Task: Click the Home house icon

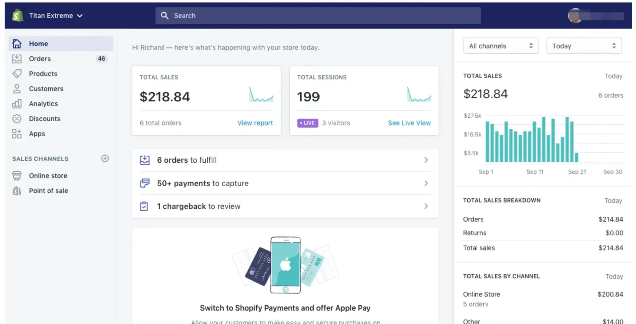Action: click(17, 43)
